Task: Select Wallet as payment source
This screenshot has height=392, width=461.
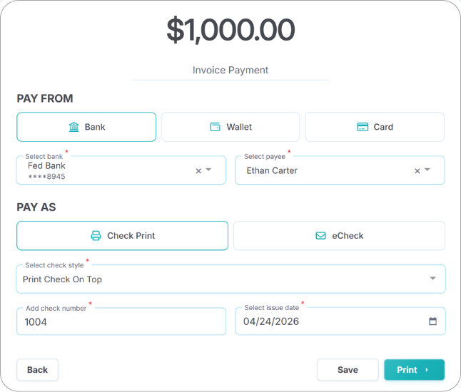Action: point(230,127)
